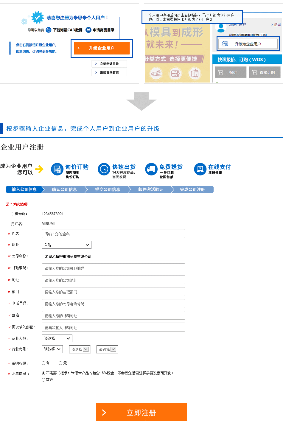This screenshot has height=423, width=283.
Task: Select the 完成公司注册 step tab
Action: [x=193, y=189]
